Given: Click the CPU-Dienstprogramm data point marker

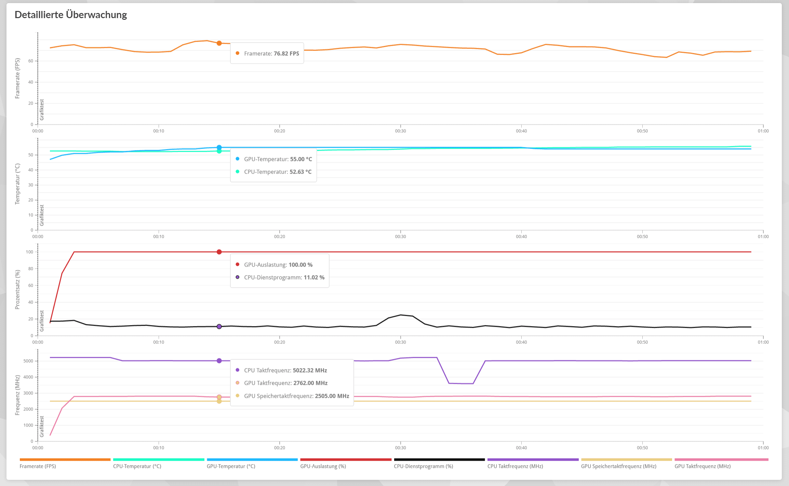Looking at the screenshot, I should pos(219,326).
